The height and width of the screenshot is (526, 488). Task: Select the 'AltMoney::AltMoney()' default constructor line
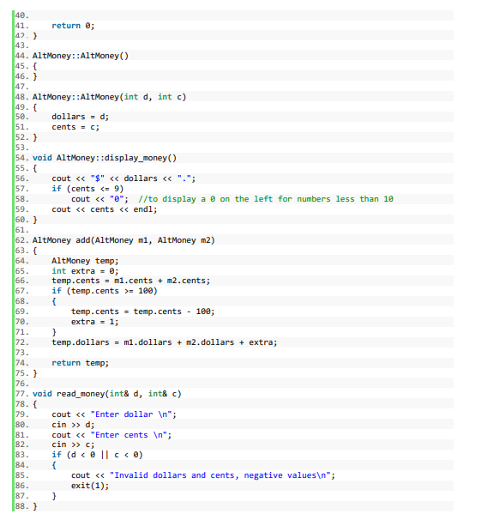click(x=81, y=56)
